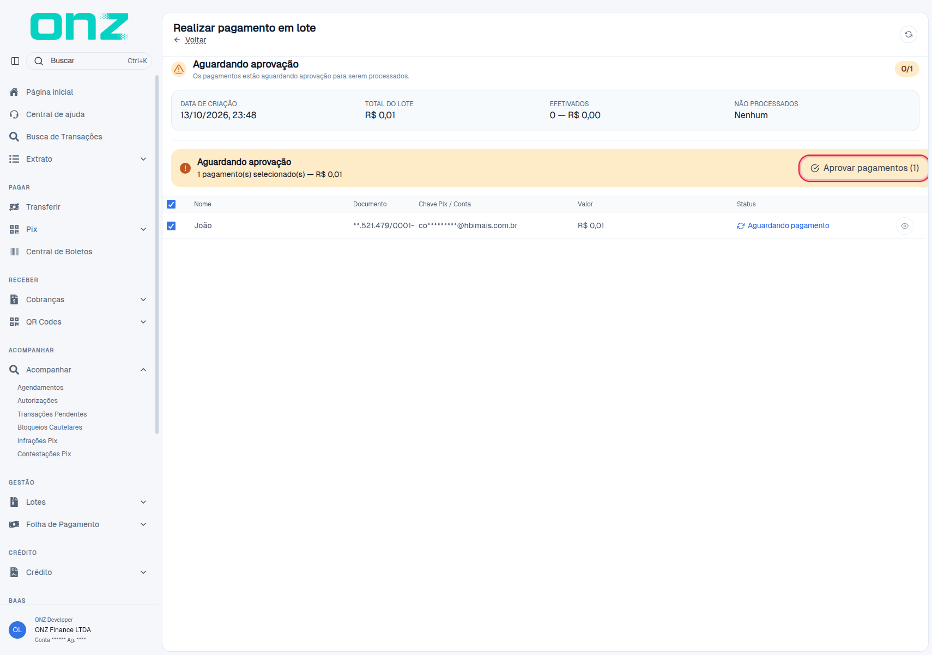Click the Extrato list icon
Viewport: 932px width, 655px height.
click(x=14, y=159)
